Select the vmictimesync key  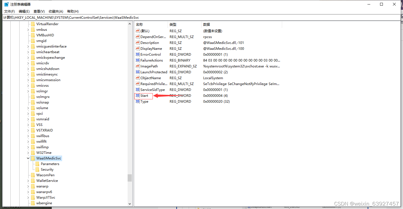pos(47,74)
